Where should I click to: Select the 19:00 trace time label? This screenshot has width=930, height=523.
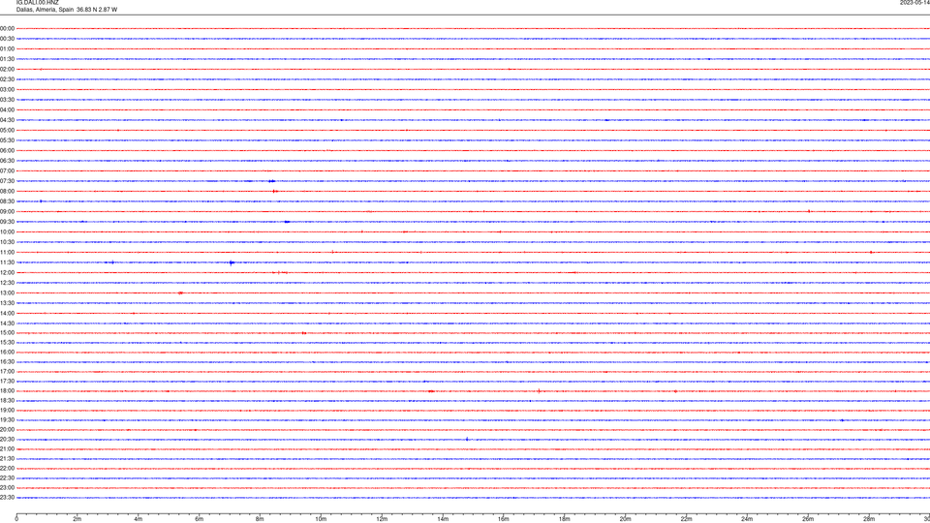(x=7, y=411)
